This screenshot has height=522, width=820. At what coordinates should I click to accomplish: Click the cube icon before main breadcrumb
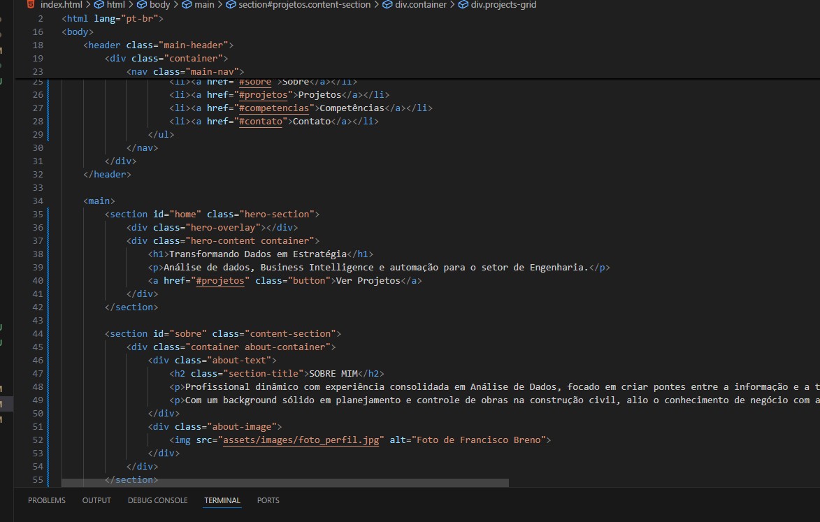[x=187, y=5]
